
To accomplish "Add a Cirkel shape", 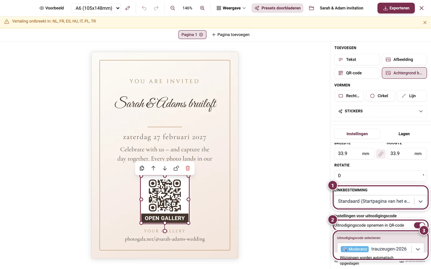I will (380, 96).
